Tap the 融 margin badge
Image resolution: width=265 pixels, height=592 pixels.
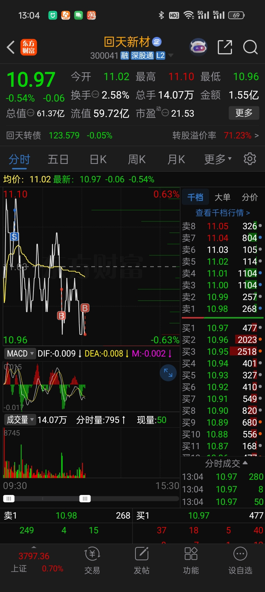pos(125,55)
